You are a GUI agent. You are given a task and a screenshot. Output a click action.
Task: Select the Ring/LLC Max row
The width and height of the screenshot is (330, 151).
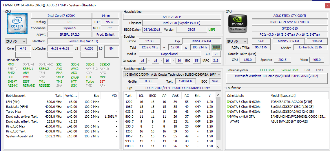pos(62,126)
